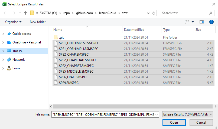Navigate to github.com in the address bar
Image resolution: width=218 pixels, height=129 pixels.
point(84,13)
